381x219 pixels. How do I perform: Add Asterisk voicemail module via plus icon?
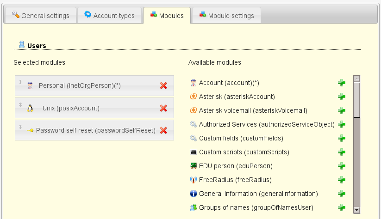[x=342, y=110]
